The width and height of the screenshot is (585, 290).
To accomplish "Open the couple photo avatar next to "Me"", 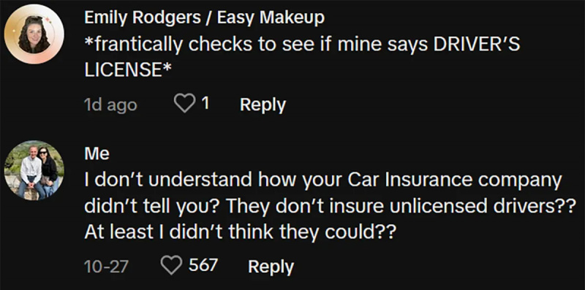I will (34, 170).
